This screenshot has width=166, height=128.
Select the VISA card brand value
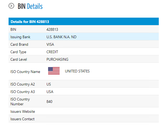[x=50, y=44]
